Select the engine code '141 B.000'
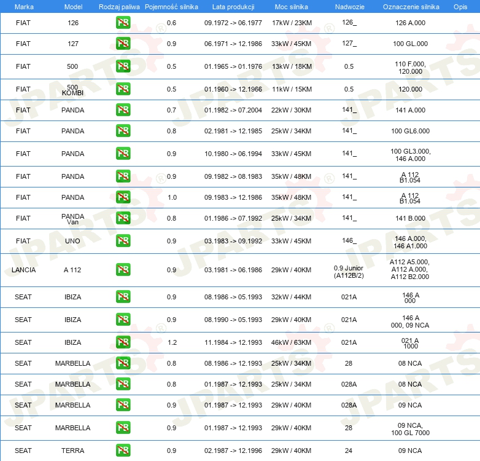This screenshot has height=461, width=480. coord(410,218)
